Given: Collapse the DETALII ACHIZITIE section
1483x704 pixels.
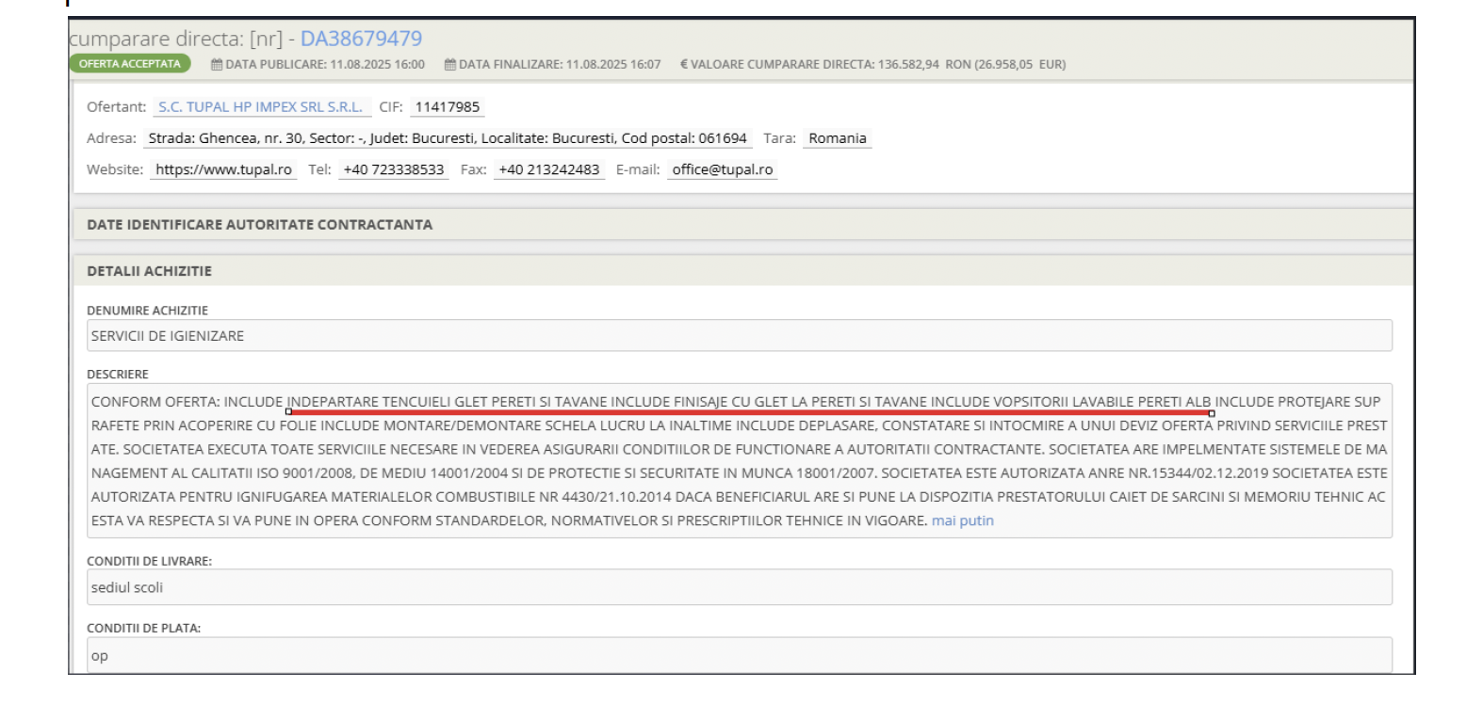Looking at the screenshot, I should click(x=149, y=271).
